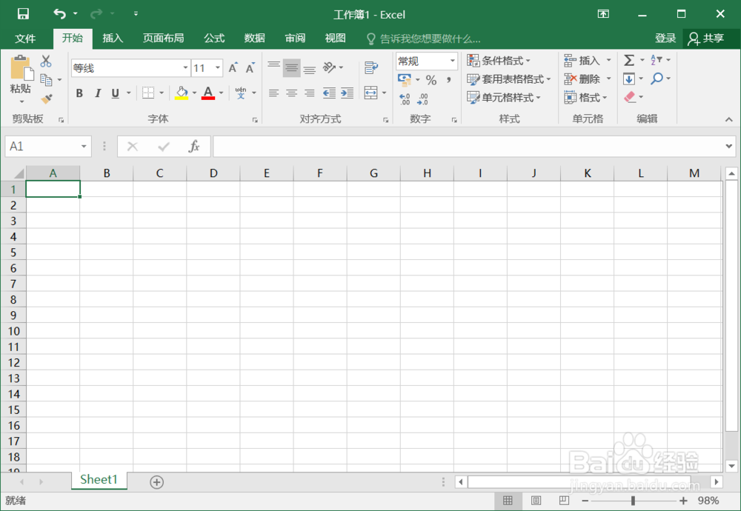Image resolution: width=741 pixels, height=511 pixels.
Task: Save workbook with the floppy disk icon
Action: click(23, 13)
